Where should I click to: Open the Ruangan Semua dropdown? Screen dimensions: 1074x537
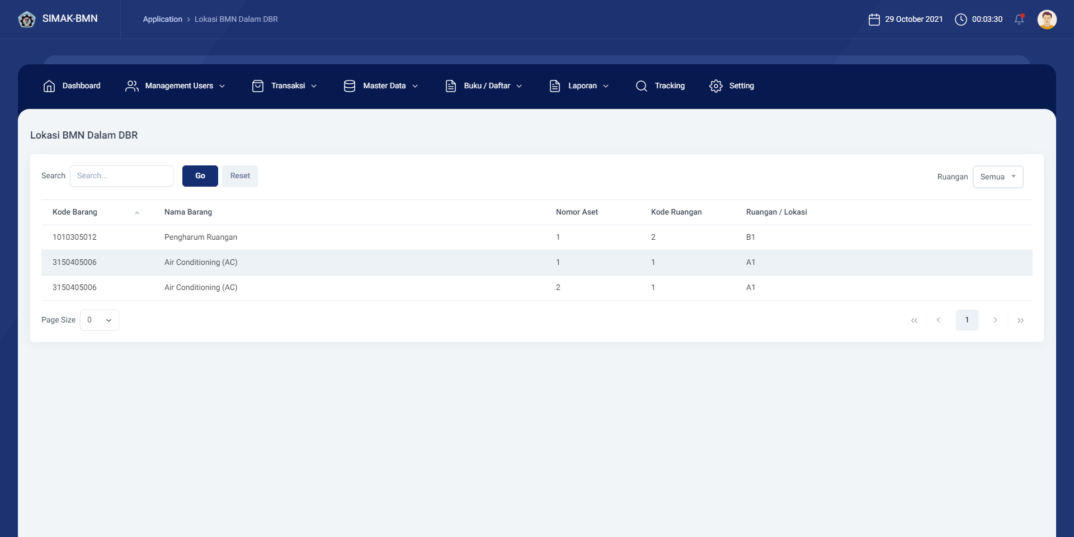click(x=997, y=177)
